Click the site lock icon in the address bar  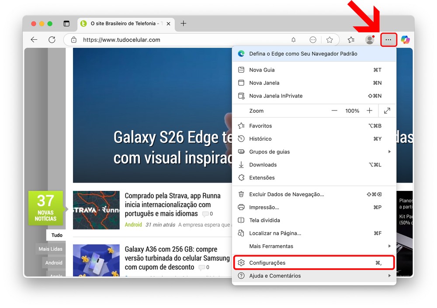73,40
